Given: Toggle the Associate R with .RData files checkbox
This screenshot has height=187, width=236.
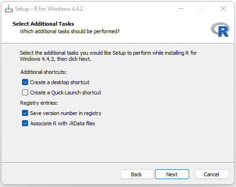Looking at the screenshot, I should tap(25, 123).
